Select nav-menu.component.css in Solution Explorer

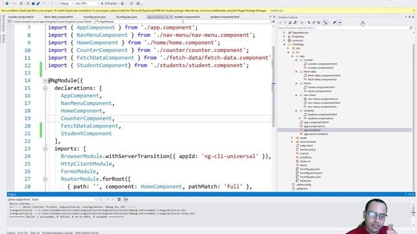click(x=323, y=99)
